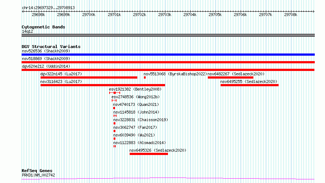The image size is (325, 183).
Task: Click the gray 14q12 cytogenetic band bar
Action: [x=168, y=35]
